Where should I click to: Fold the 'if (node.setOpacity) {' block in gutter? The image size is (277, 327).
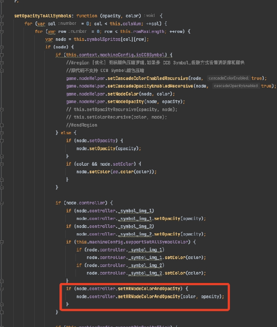click(3, 140)
